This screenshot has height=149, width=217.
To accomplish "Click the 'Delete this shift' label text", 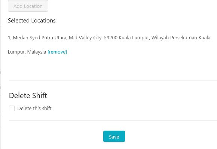I will [34, 108].
